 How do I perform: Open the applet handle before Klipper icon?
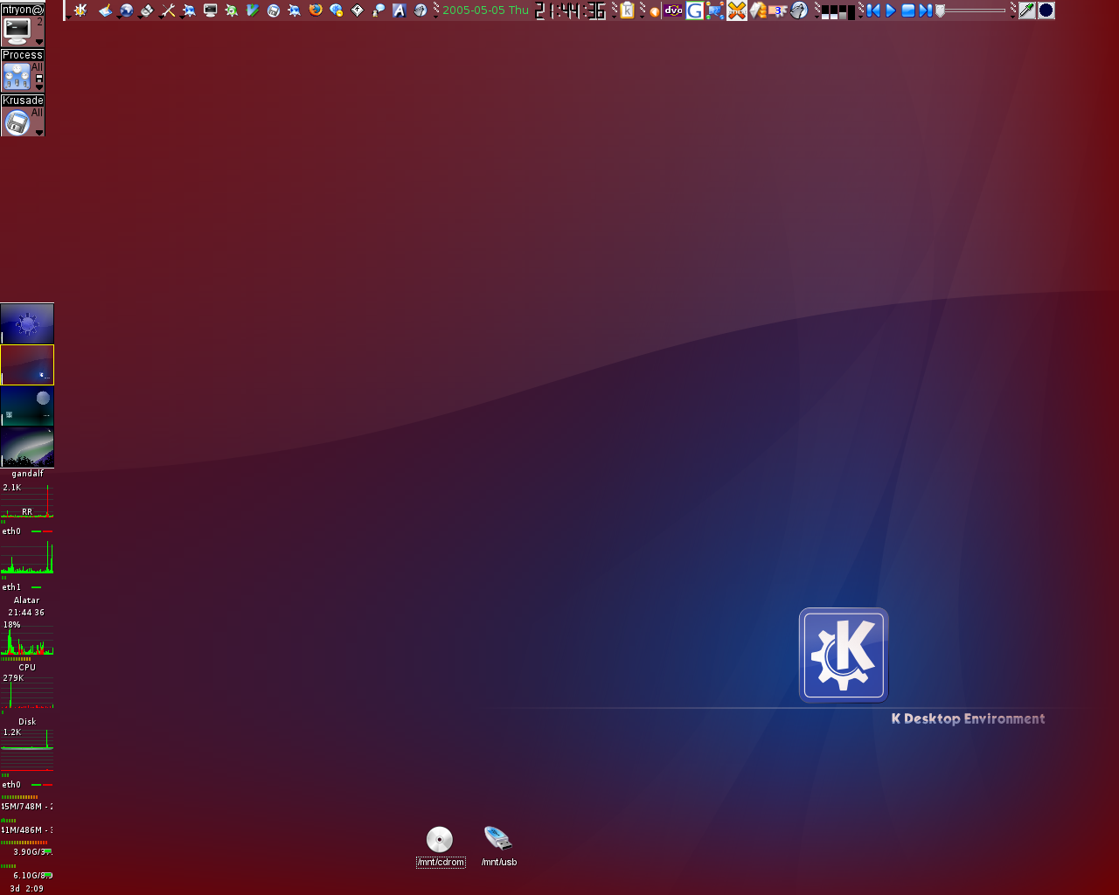coord(614,10)
